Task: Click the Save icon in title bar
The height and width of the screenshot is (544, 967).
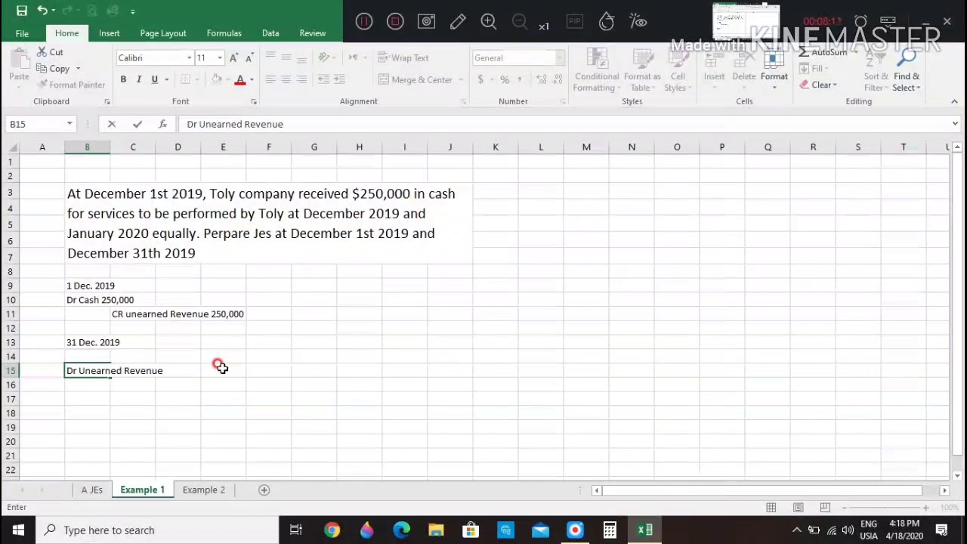Action: (x=22, y=11)
